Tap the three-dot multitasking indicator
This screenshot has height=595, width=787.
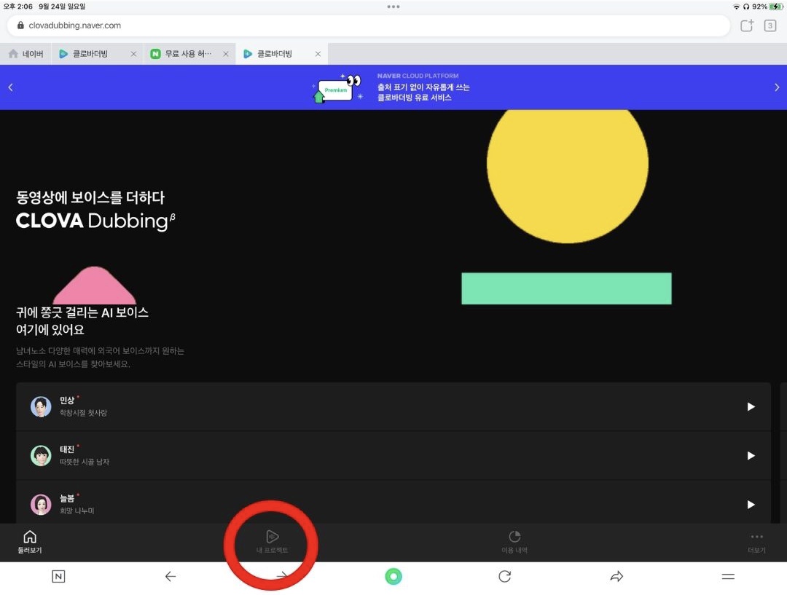[x=393, y=7]
